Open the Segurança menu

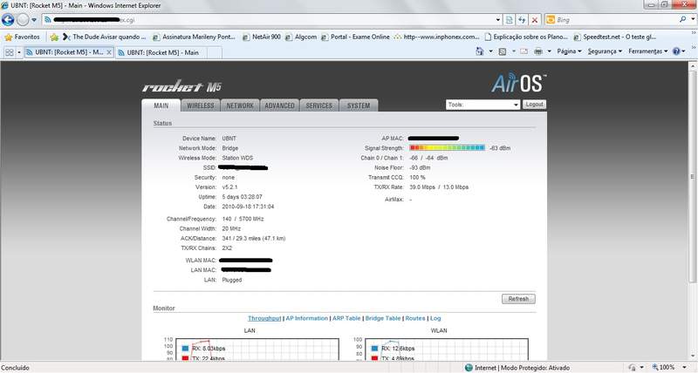tap(605, 51)
